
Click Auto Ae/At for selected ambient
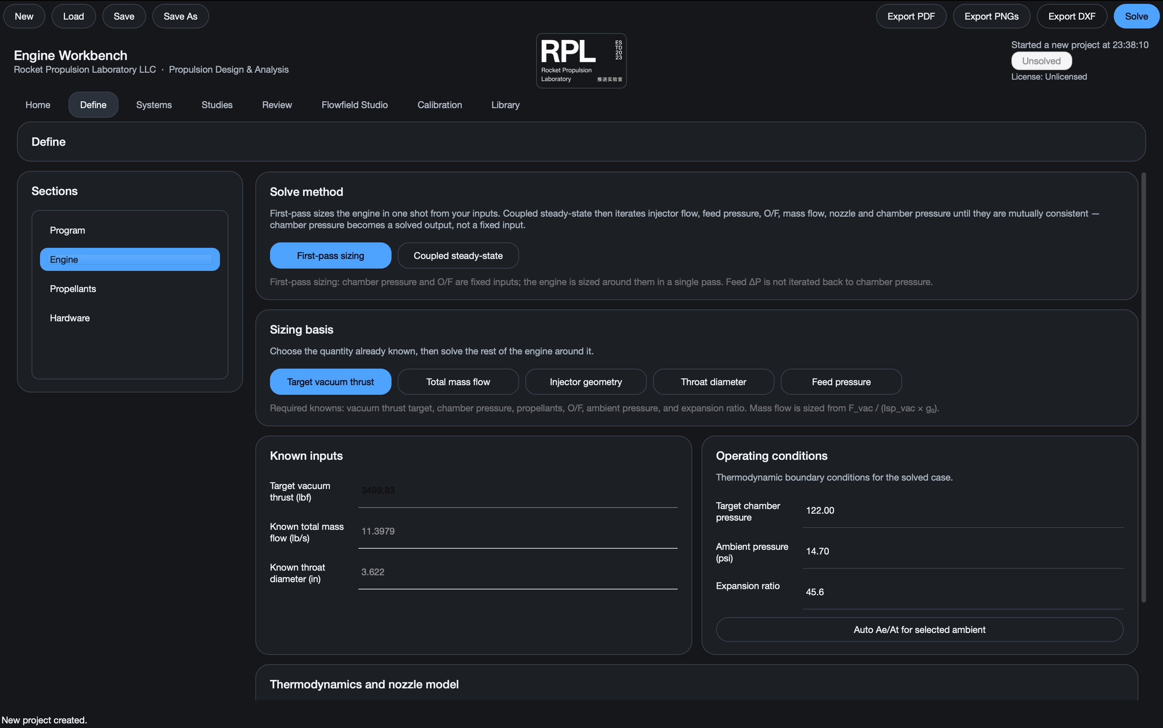[x=919, y=629]
